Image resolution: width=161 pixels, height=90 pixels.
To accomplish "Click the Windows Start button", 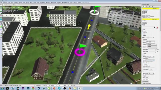I will point(2,88).
